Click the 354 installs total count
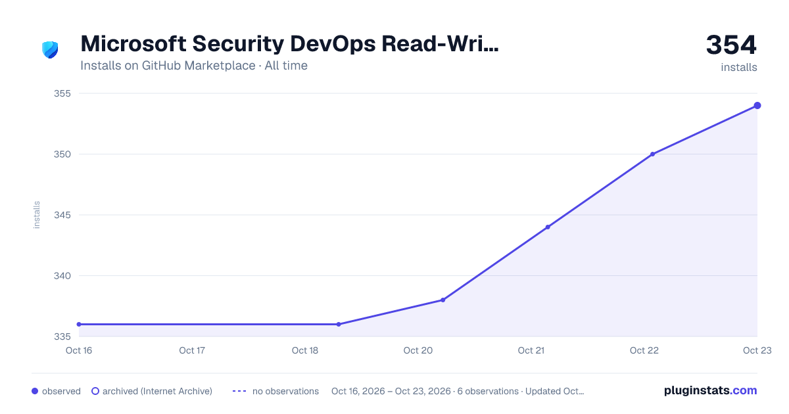 click(731, 45)
